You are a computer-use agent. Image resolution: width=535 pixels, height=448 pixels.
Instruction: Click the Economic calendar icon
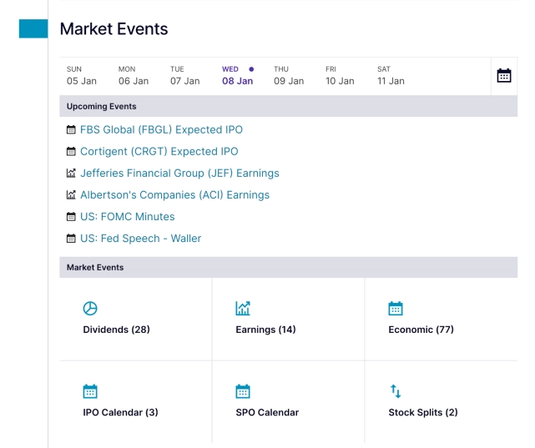click(x=396, y=309)
